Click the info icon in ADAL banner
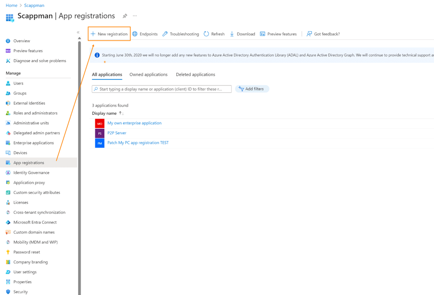 tap(97, 55)
